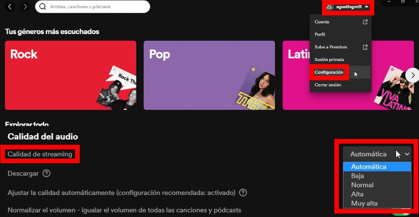Click the next arrow on genres carousel
The image size is (419, 217).
coord(412,75)
